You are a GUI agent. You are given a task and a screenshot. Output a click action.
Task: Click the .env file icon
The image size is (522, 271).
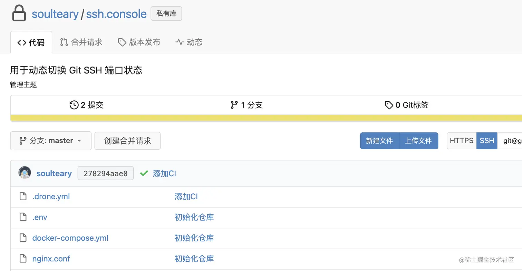tap(23, 217)
